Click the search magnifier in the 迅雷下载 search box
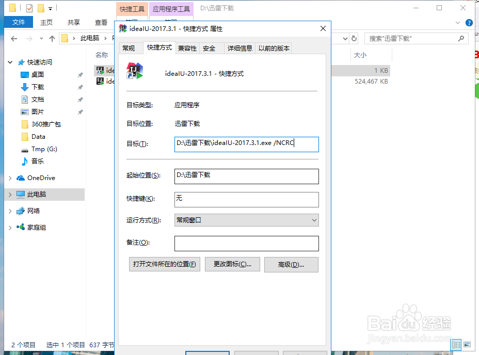479x355 pixels. [461, 38]
